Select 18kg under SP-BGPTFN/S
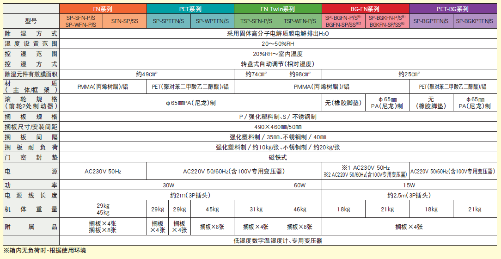Image resolution: width=501 pixels, height=259 pixels. tap(431, 210)
